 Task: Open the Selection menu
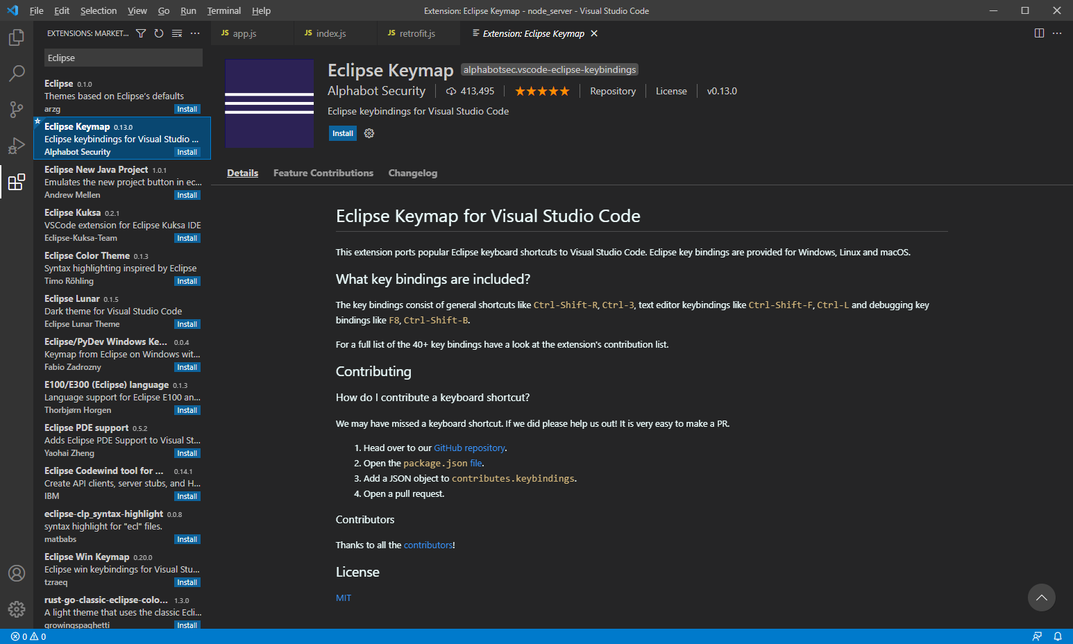[99, 10]
